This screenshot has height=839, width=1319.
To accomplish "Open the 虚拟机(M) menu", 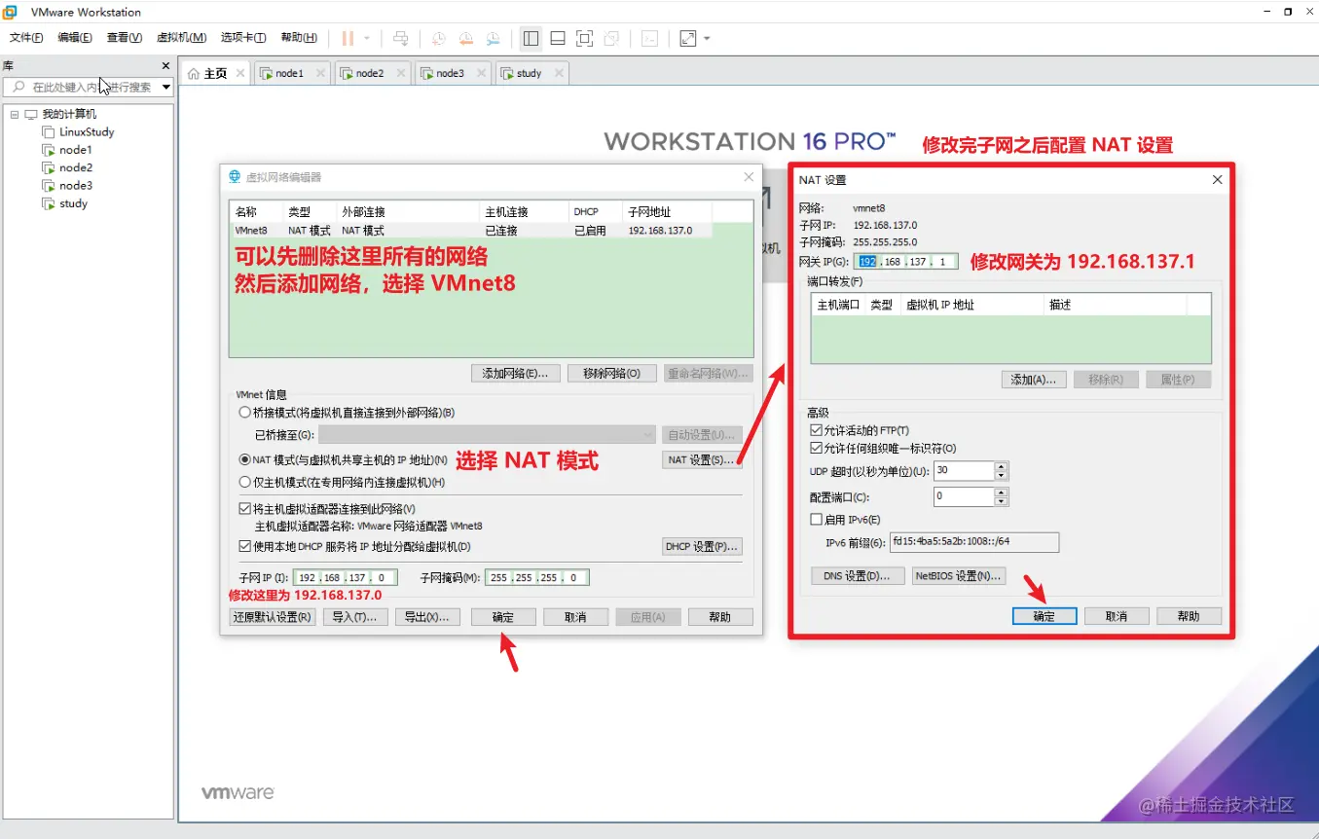I will pyautogui.click(x=181, y=38).
